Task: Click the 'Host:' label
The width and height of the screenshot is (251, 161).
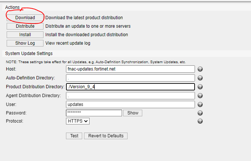Action: [11, 69]
